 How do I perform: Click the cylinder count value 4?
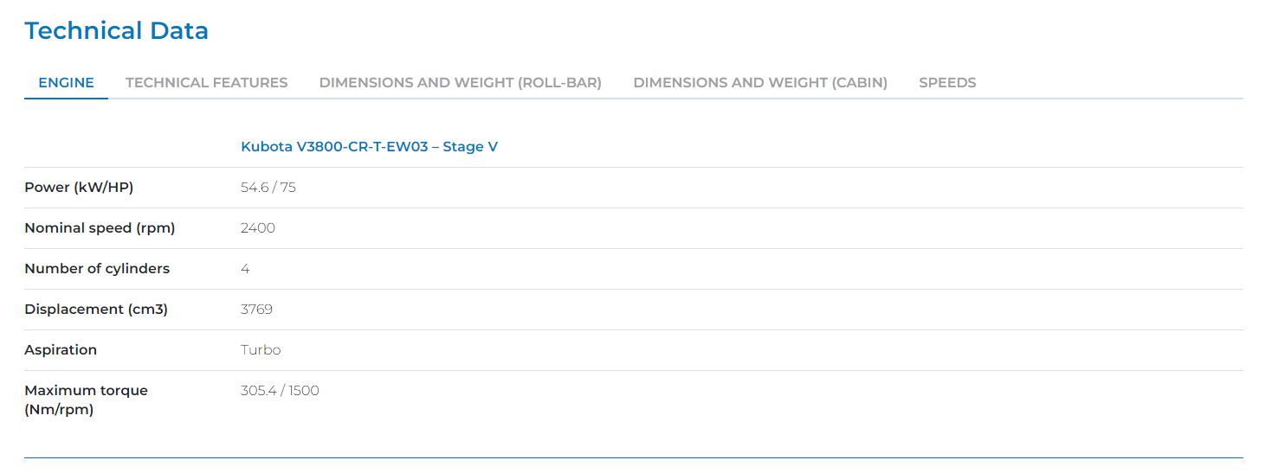point(245,269)
